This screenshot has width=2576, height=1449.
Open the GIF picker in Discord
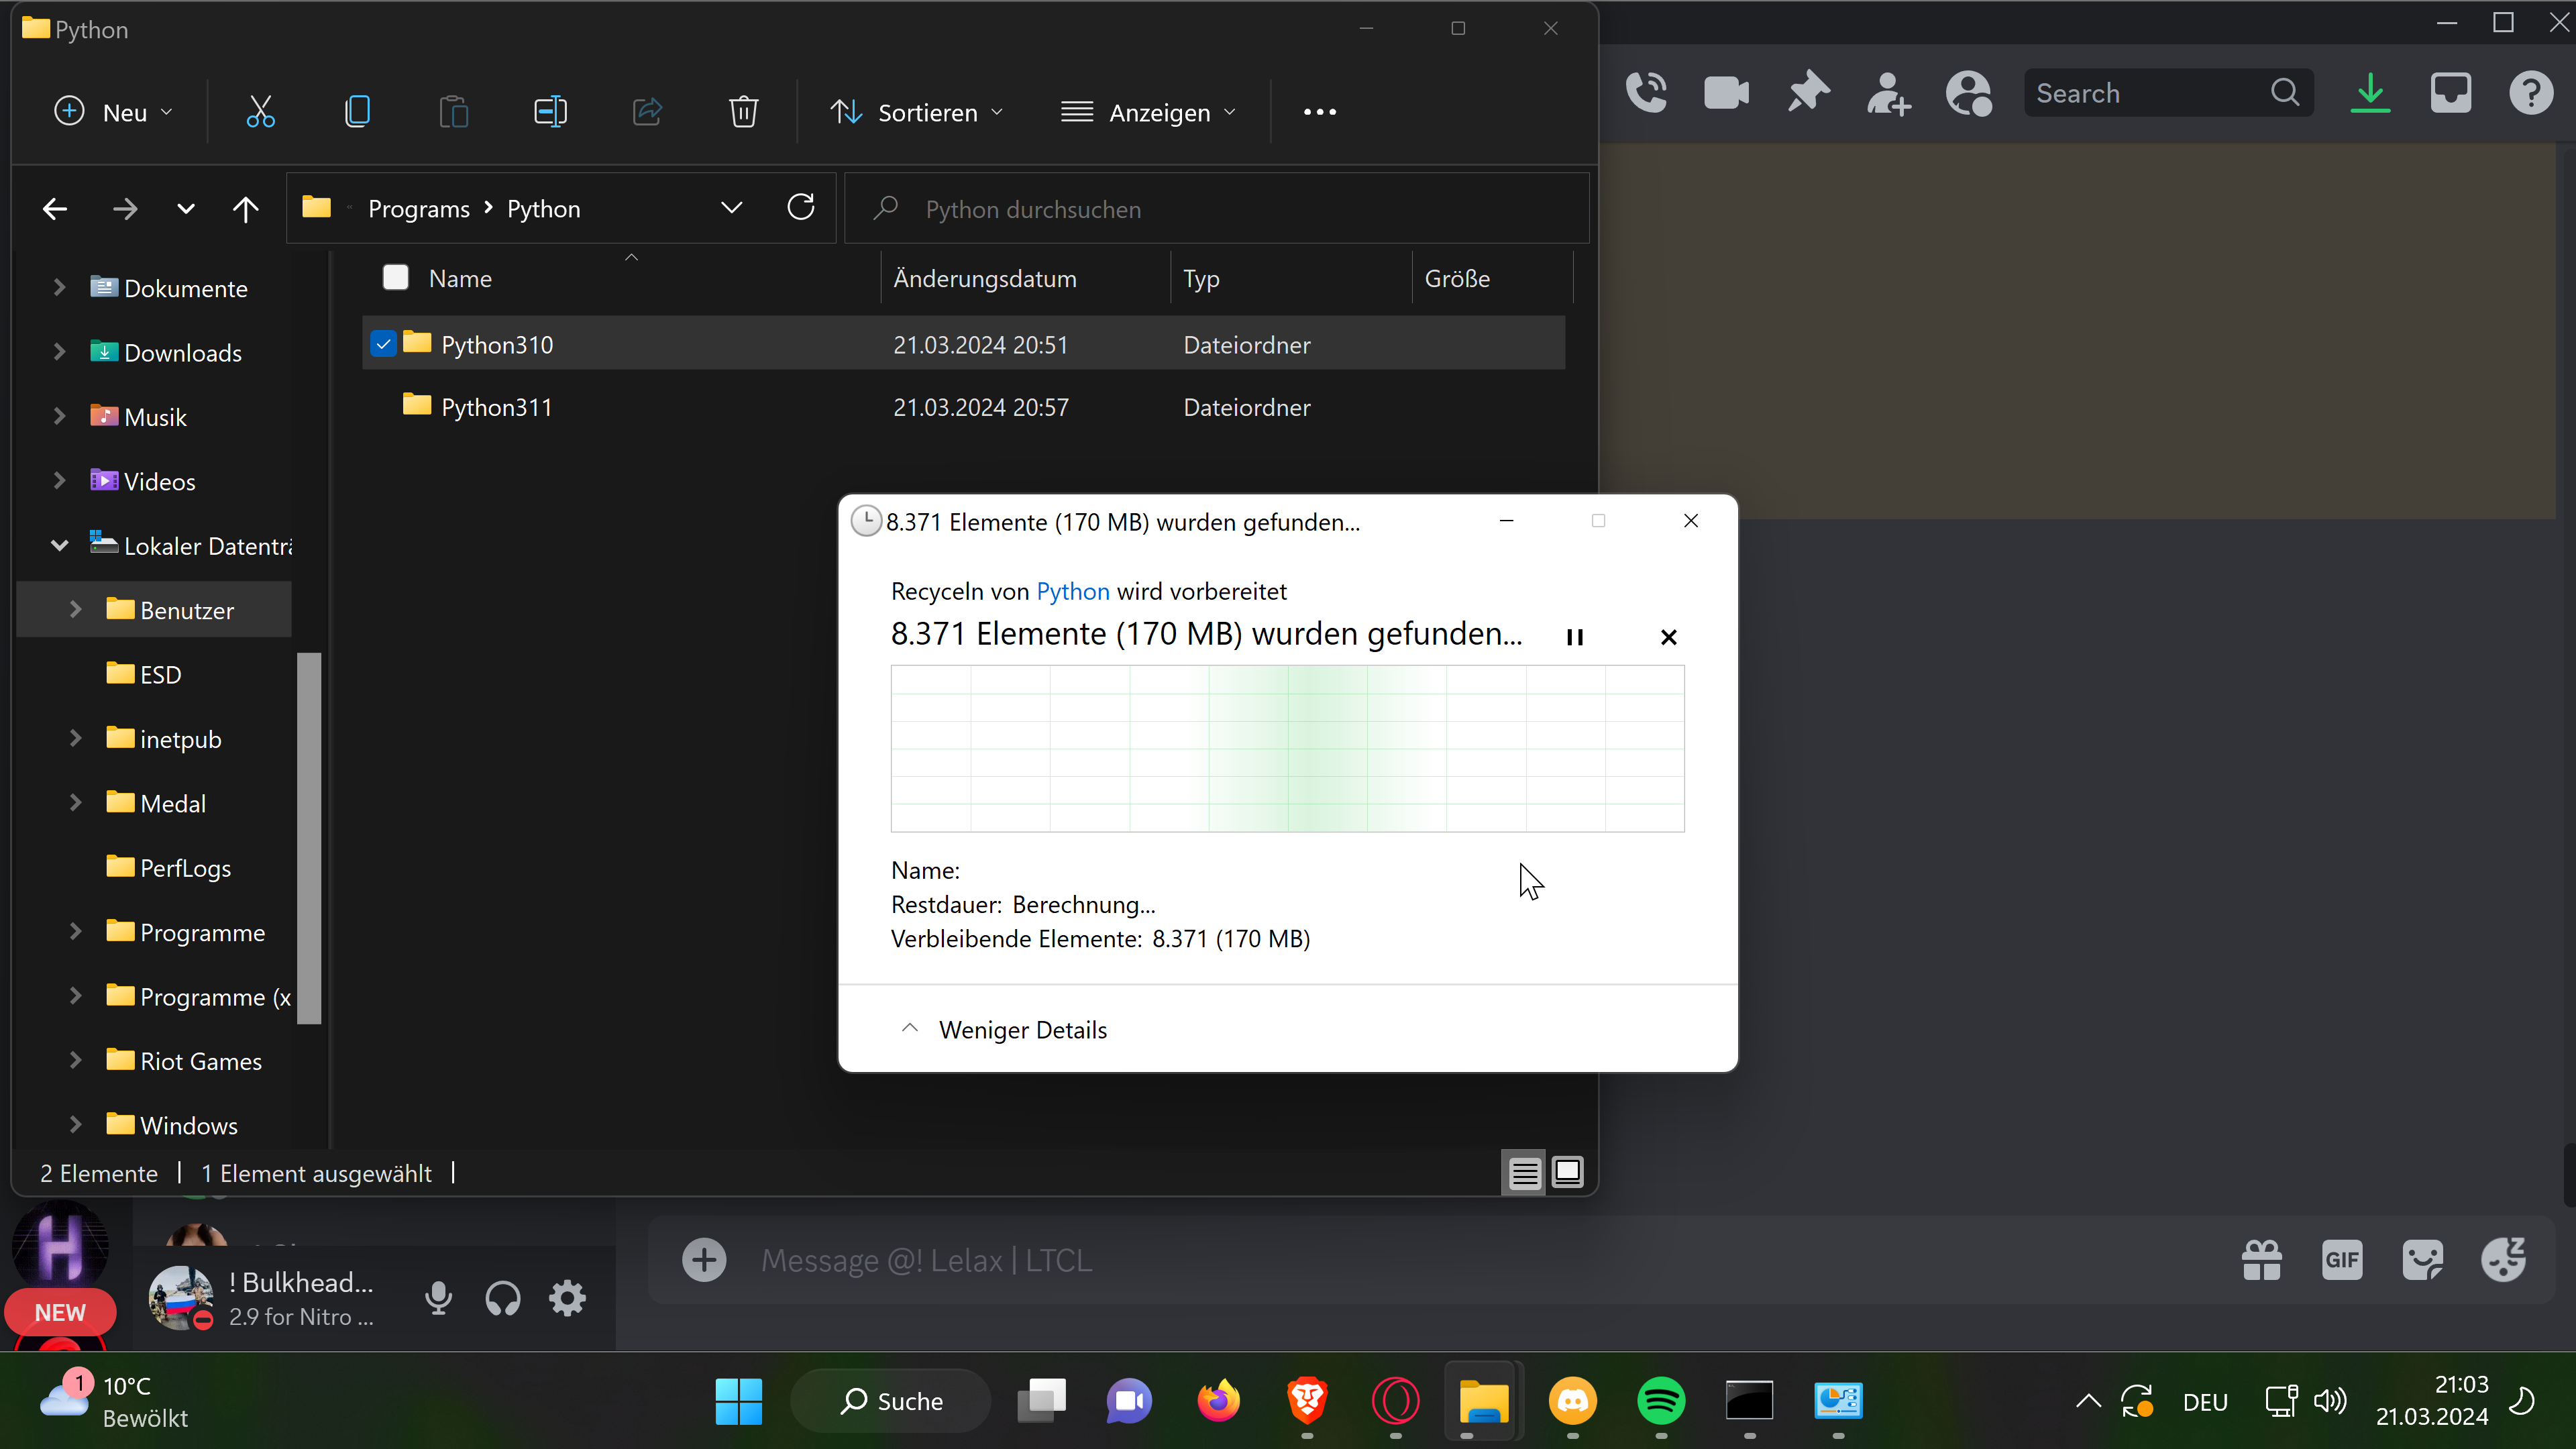pyautogui.click(x=2341, y=1259)
